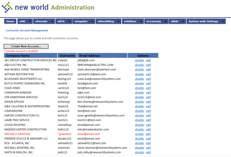
Task: Expand the eHR menu arrow
Action: click(29, 21)
